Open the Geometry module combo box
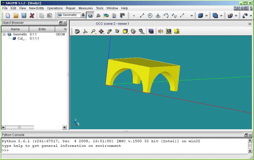254x160 pixels. [71, 15]
